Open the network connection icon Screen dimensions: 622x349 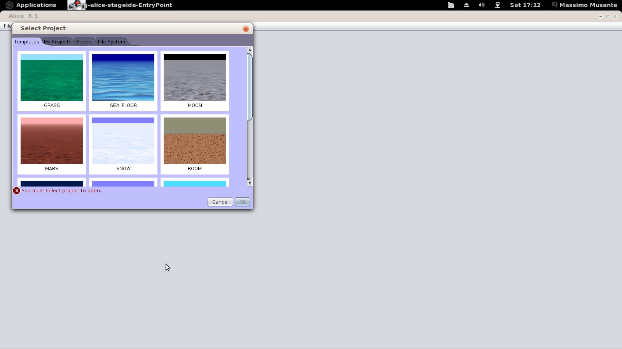coord(497,5)
